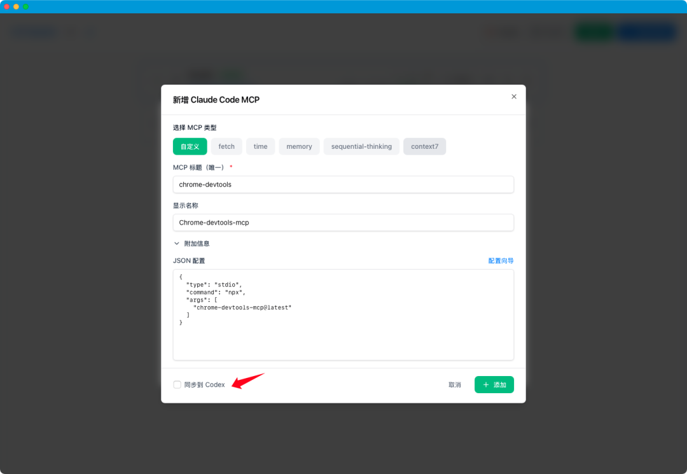Click the red macOS window close button
This screenshot has height=474, width=687.
pos(7,6)
